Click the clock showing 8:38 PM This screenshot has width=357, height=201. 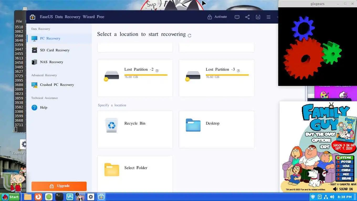(345, 197)
